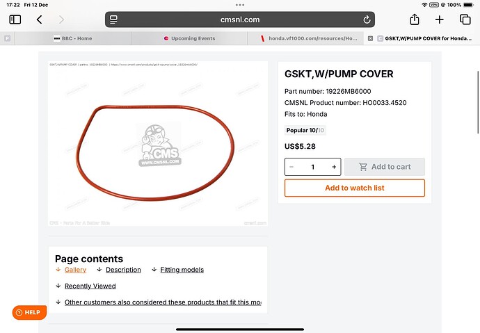Reload the cmsnl.com page
The image size is (480, 333).
click(367, 19)
